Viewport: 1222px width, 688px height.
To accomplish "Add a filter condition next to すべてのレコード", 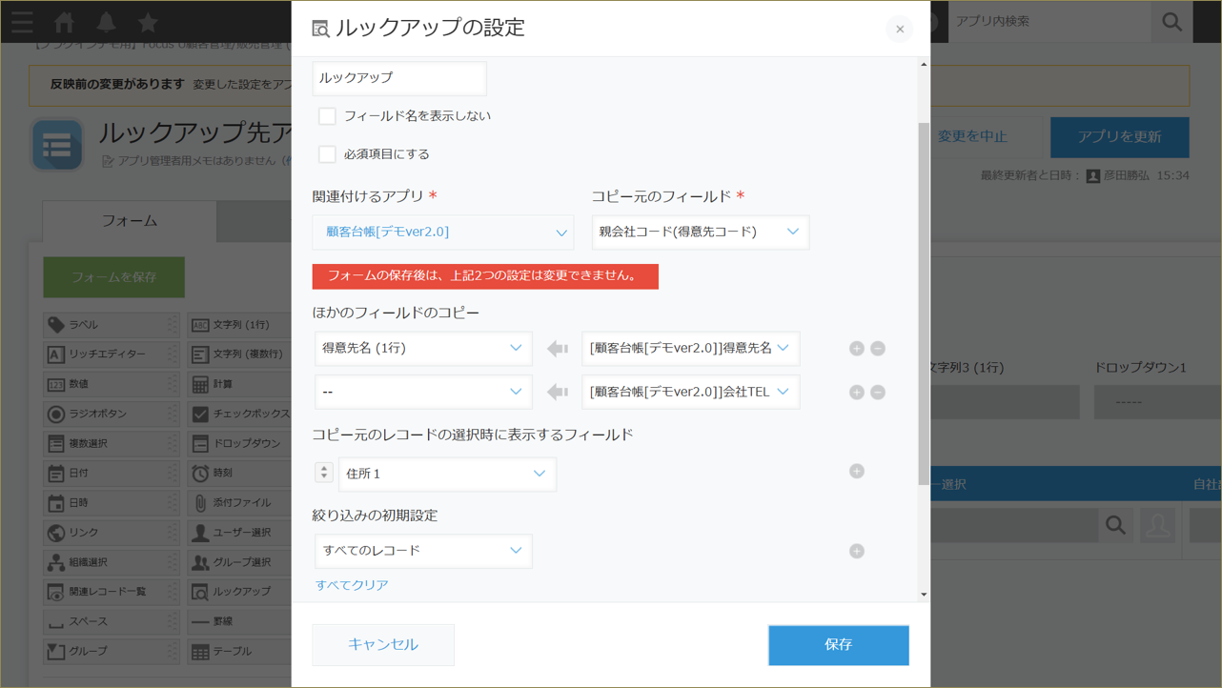I will 856,551.
